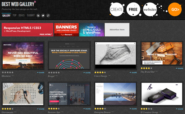Share the Invision App entry

[x=87, y=109]
